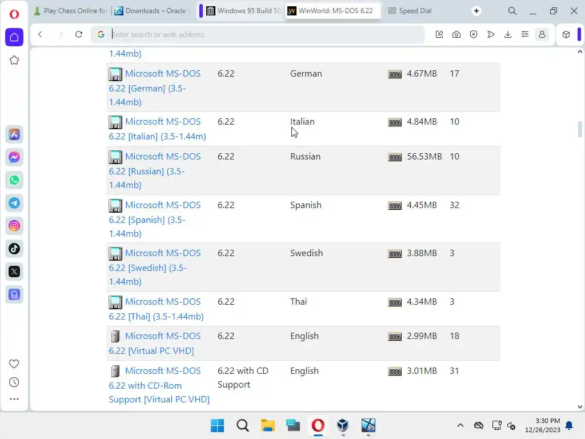Open X (Twitter) in the sidebar

14,272
